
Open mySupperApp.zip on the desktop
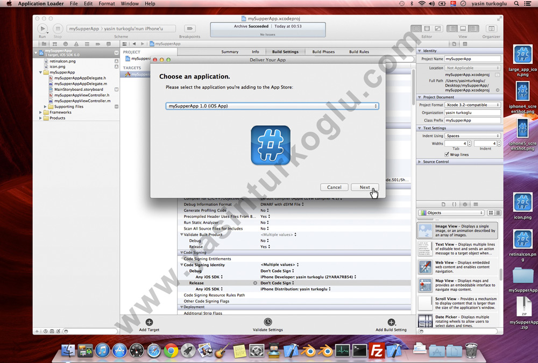click(x=524, y=313)
